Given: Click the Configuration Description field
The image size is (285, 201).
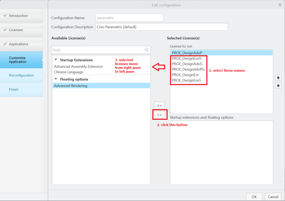Looking at the screenshot, I should 162,27.
